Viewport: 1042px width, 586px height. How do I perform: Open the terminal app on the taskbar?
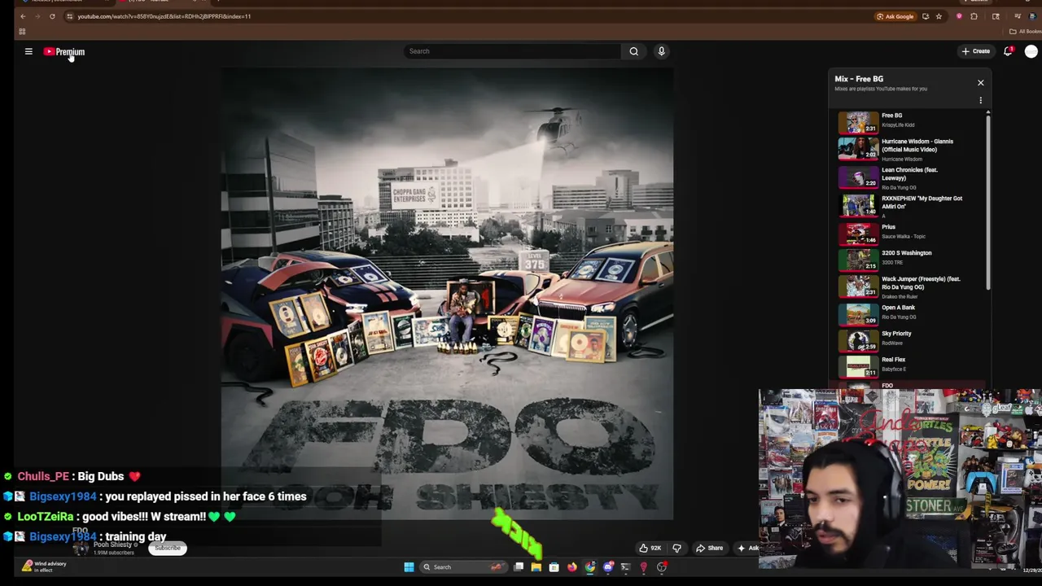[x=626, y=567]
